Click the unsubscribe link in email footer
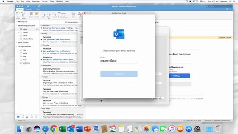Viewport: 238px width, 134px height. tap(199, 99)
